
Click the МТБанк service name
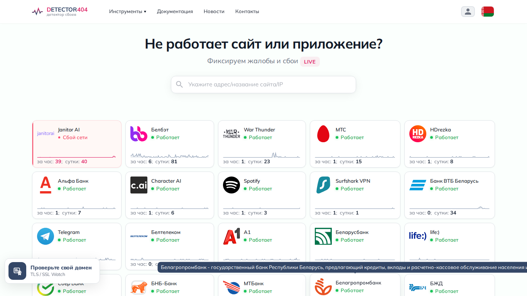coord(254,284)
